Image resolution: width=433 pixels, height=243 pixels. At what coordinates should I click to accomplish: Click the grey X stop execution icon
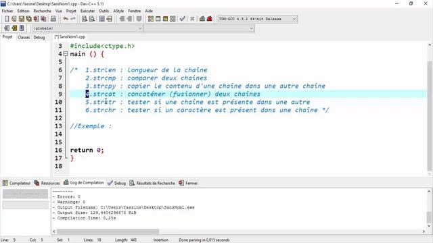[192, 19]
